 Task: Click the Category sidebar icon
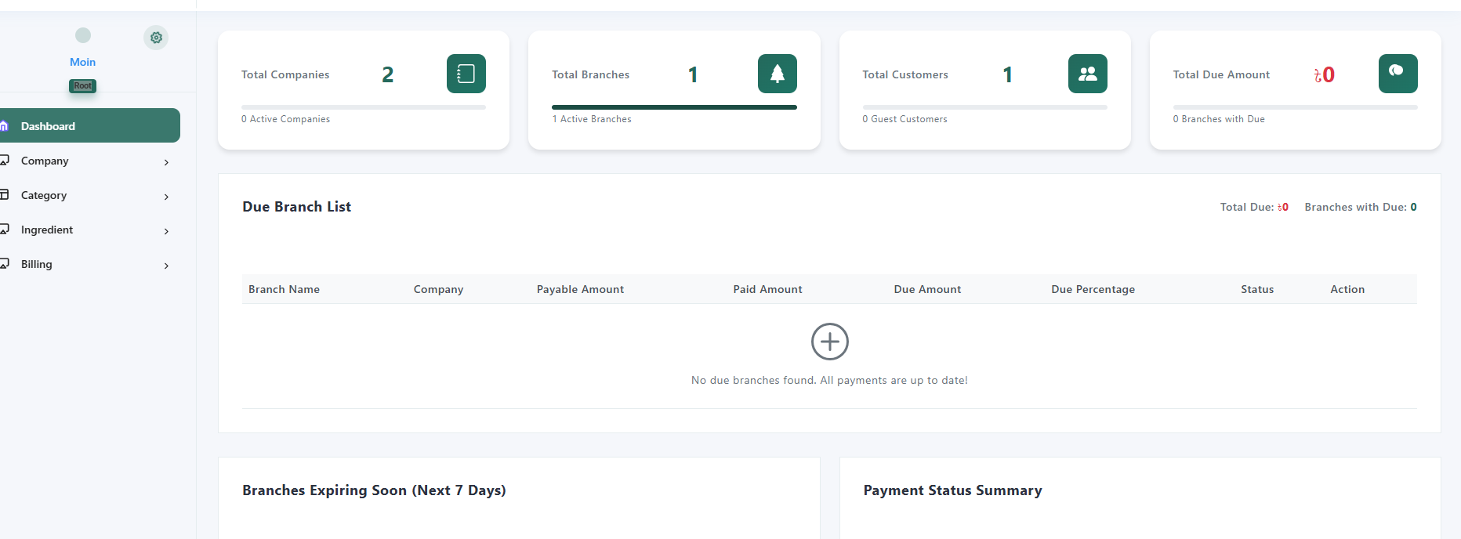(4, 195)
